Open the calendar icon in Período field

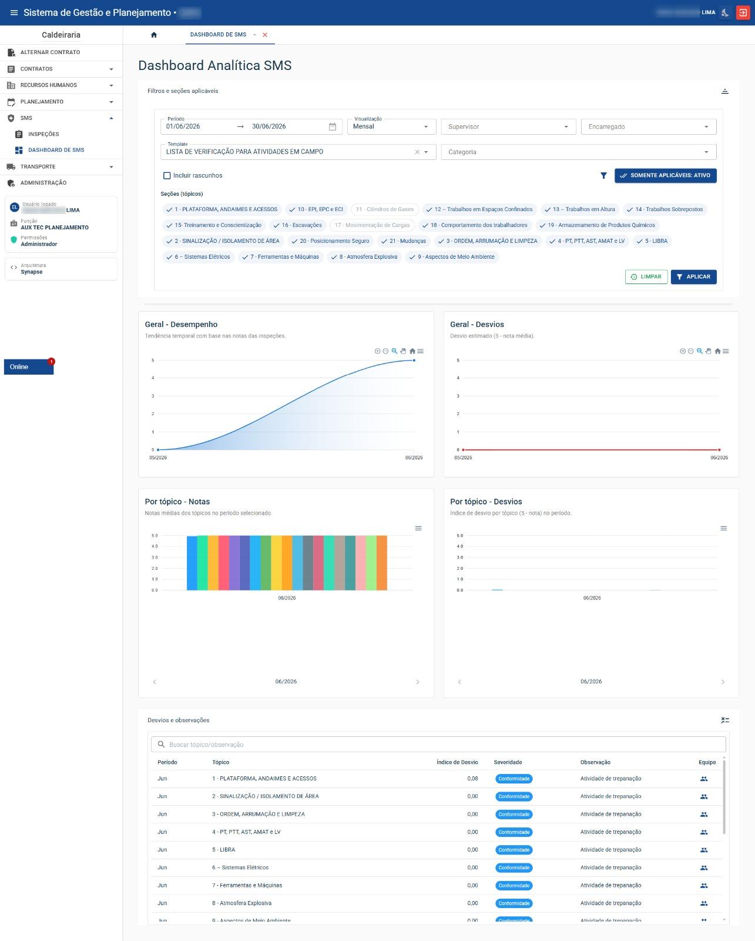(x=333, y=126)
